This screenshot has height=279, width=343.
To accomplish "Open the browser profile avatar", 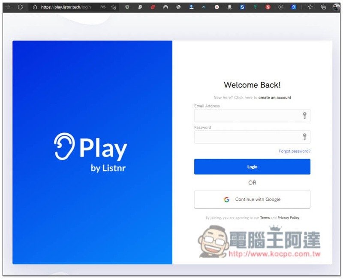I will [x=336, y=7].
